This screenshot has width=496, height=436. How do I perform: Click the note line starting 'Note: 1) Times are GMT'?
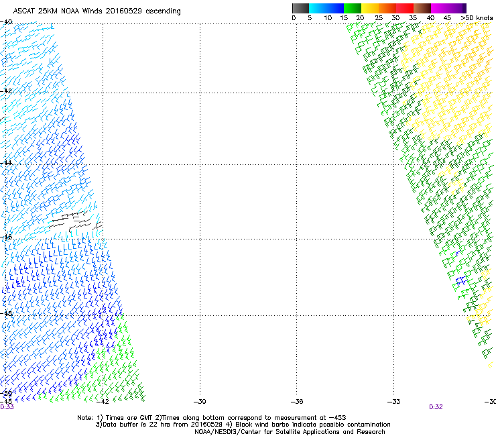(x=212, y=418)
